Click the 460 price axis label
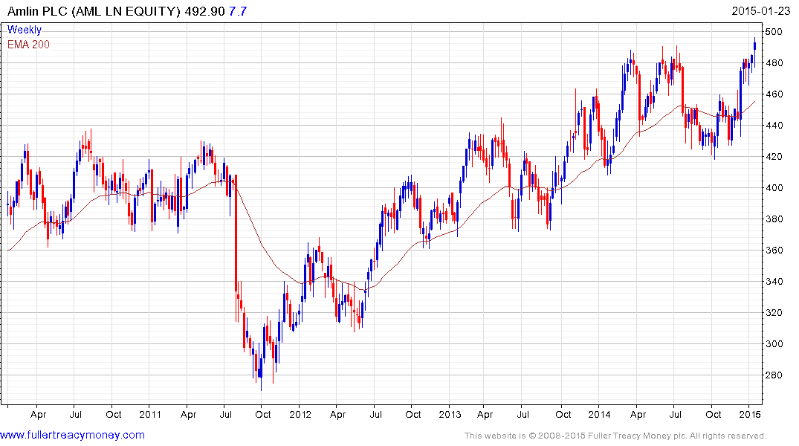Viewport: 799px width, 446px height. pyautogui.click(x=774, y=94)
